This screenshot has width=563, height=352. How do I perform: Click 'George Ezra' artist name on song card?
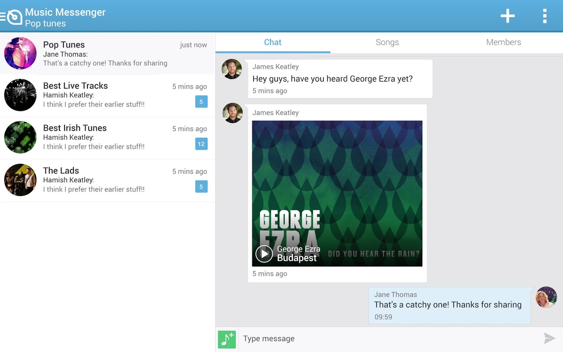[x=299, y=249]
